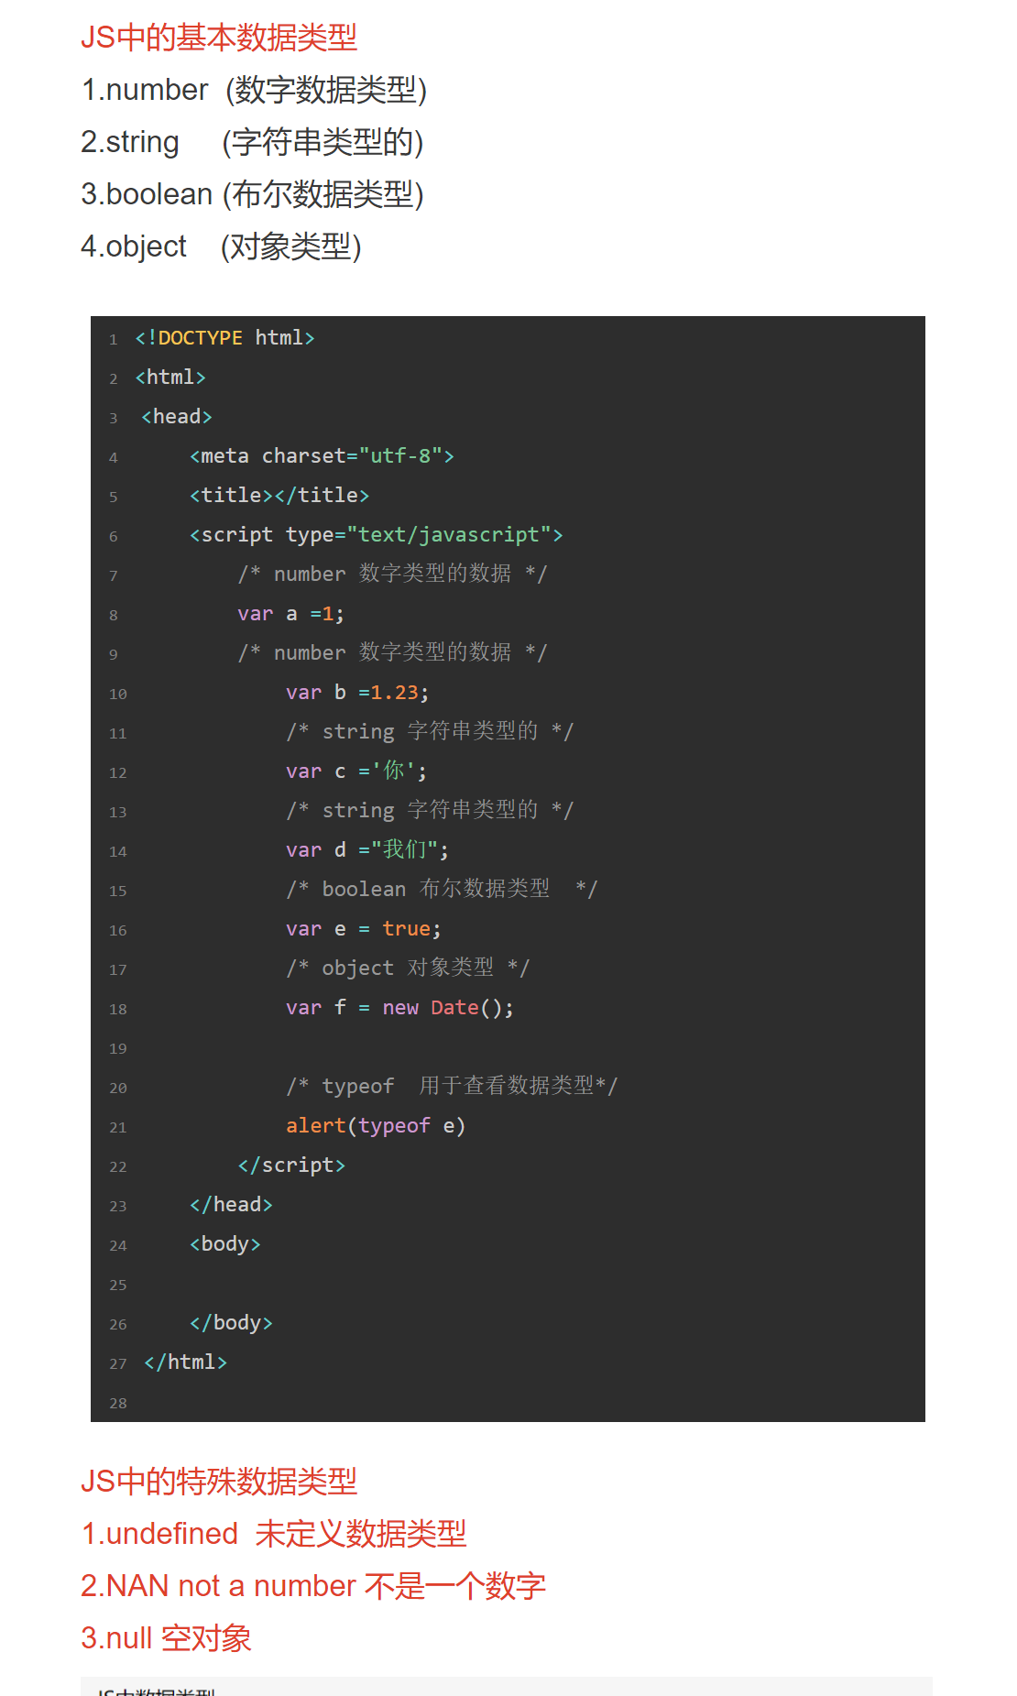Click the "1.undefined 未定义数据类型" line
This screenshot has width=1017, height=1696.
coord(274,1534)
